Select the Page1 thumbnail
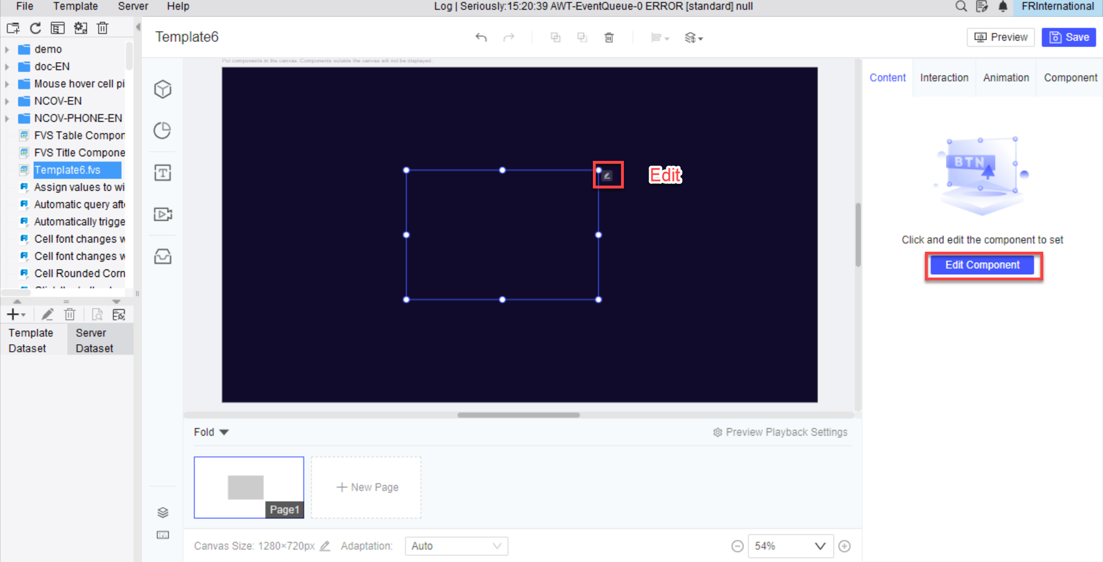Screen dimensions: 1103x562 tap(249, 487)
